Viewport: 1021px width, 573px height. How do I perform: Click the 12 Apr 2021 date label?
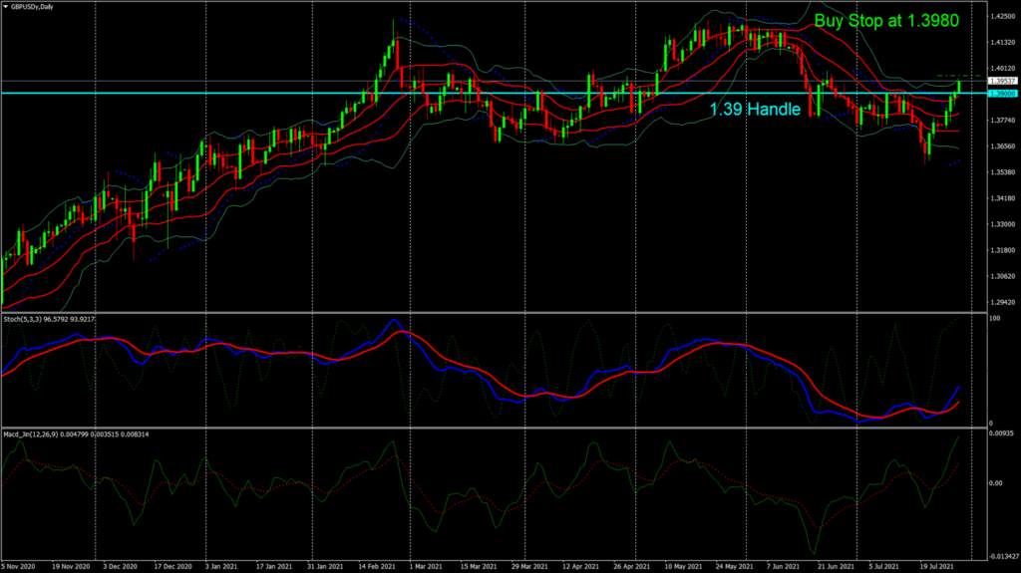[581, 566]
